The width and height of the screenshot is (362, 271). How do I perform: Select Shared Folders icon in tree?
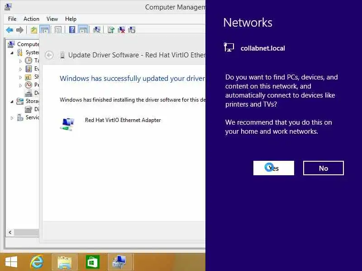click(29, 77)
